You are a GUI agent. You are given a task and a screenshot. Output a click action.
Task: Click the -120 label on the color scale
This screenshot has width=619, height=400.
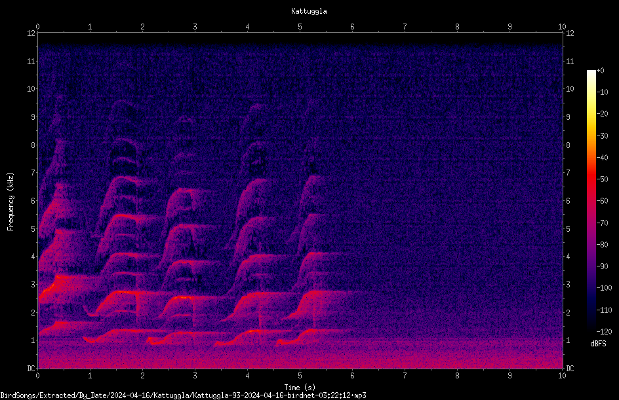point(605,331)
